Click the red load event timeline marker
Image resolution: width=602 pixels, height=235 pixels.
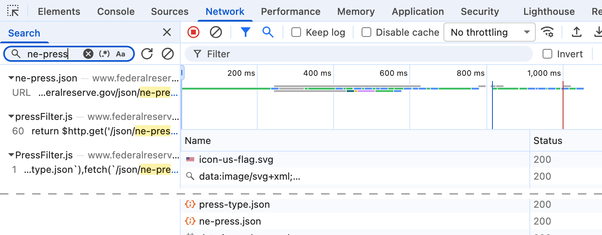coord(563,105)
